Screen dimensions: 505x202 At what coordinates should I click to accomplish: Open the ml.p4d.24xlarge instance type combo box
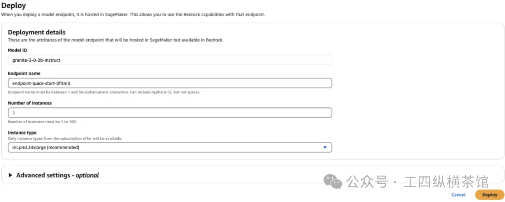[x=170, y=147]
